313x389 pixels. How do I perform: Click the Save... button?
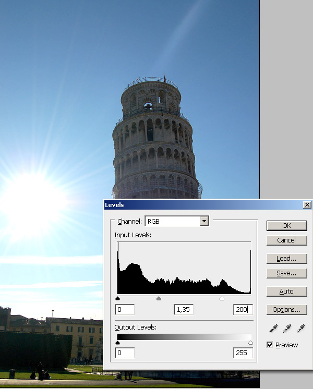[x=287, y=273]
